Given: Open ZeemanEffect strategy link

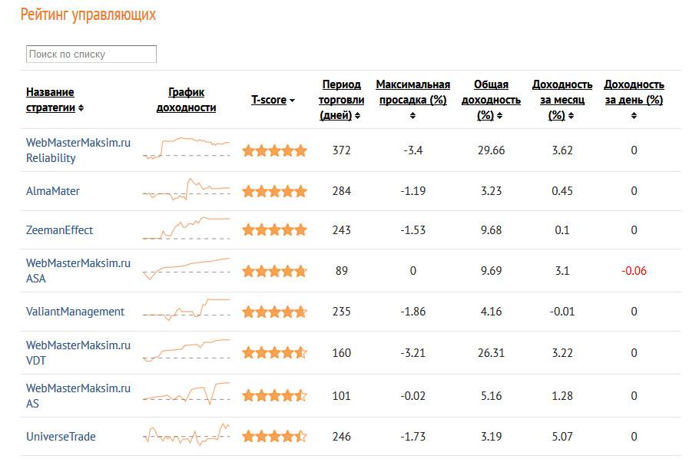Looking at the screenshot, I should point(60,230).
